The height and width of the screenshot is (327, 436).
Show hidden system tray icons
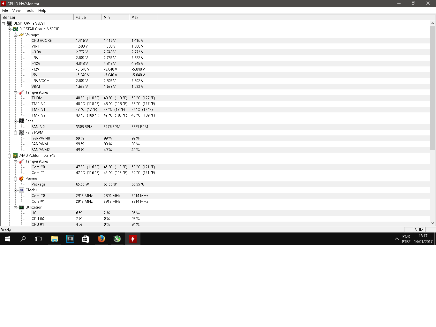coord(396,239)
